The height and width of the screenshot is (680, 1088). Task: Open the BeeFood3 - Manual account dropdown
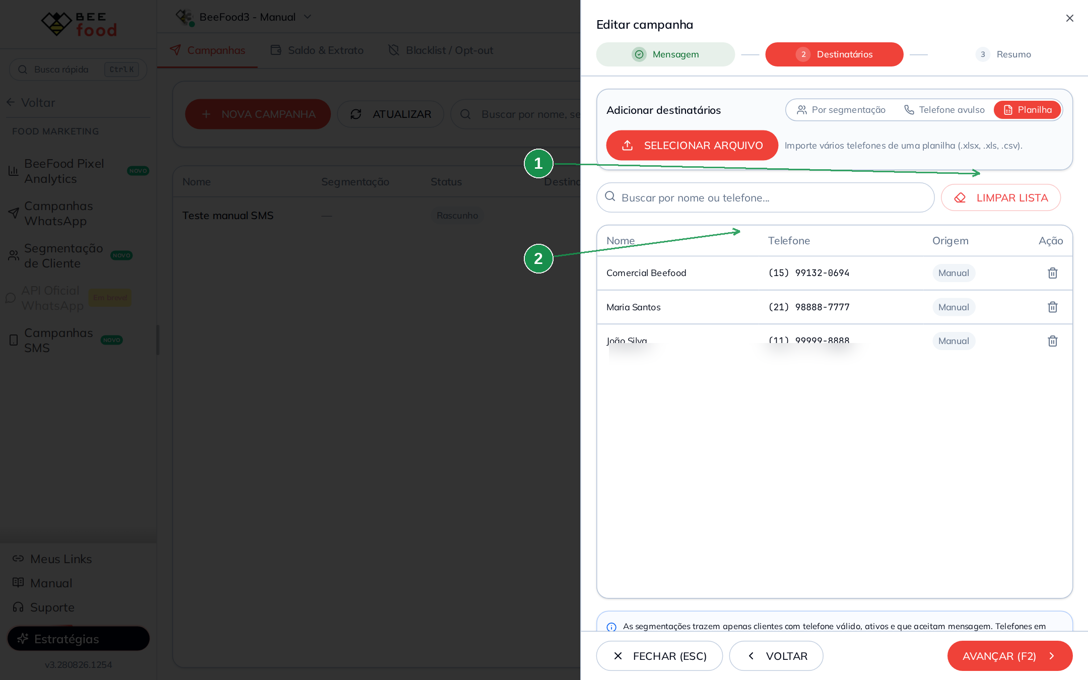point(244,17)
